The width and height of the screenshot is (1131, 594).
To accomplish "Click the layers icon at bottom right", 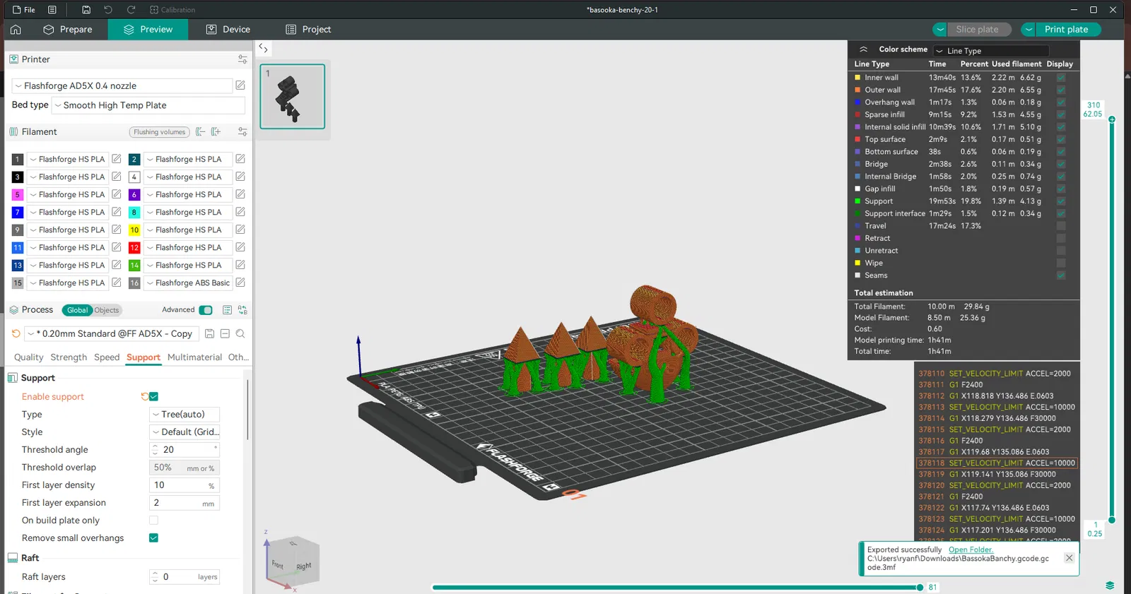I will point(1110,586).
